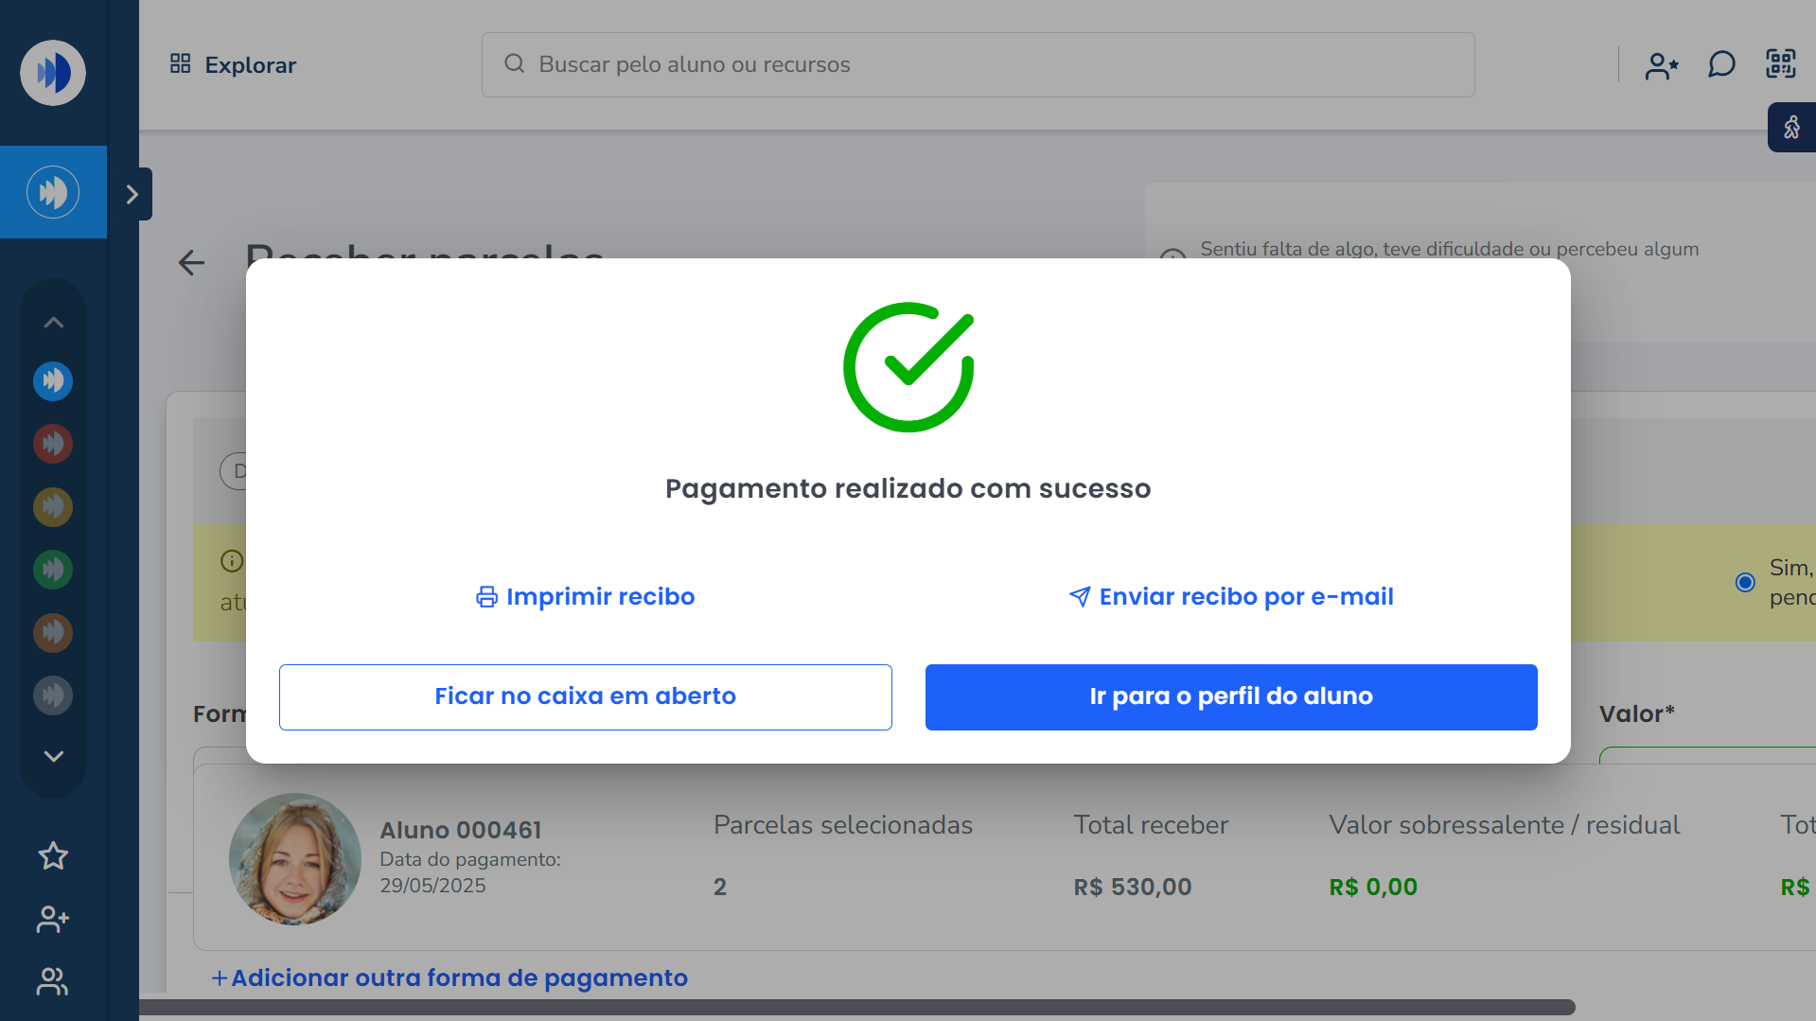Image resolution: width=1816 pixels, height=1021 pixels.
Task: Click the add favorite user icon
Action: 1661,65
